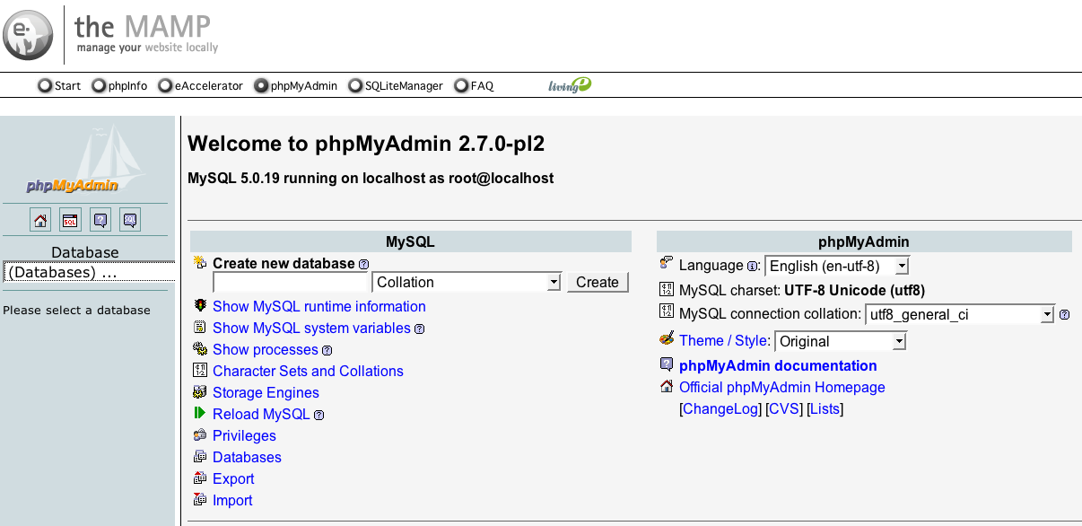This screenshot has height=526, width=1082.
Task: Click the icon beside Character Sets and Collations
Action: click(200, 371)
